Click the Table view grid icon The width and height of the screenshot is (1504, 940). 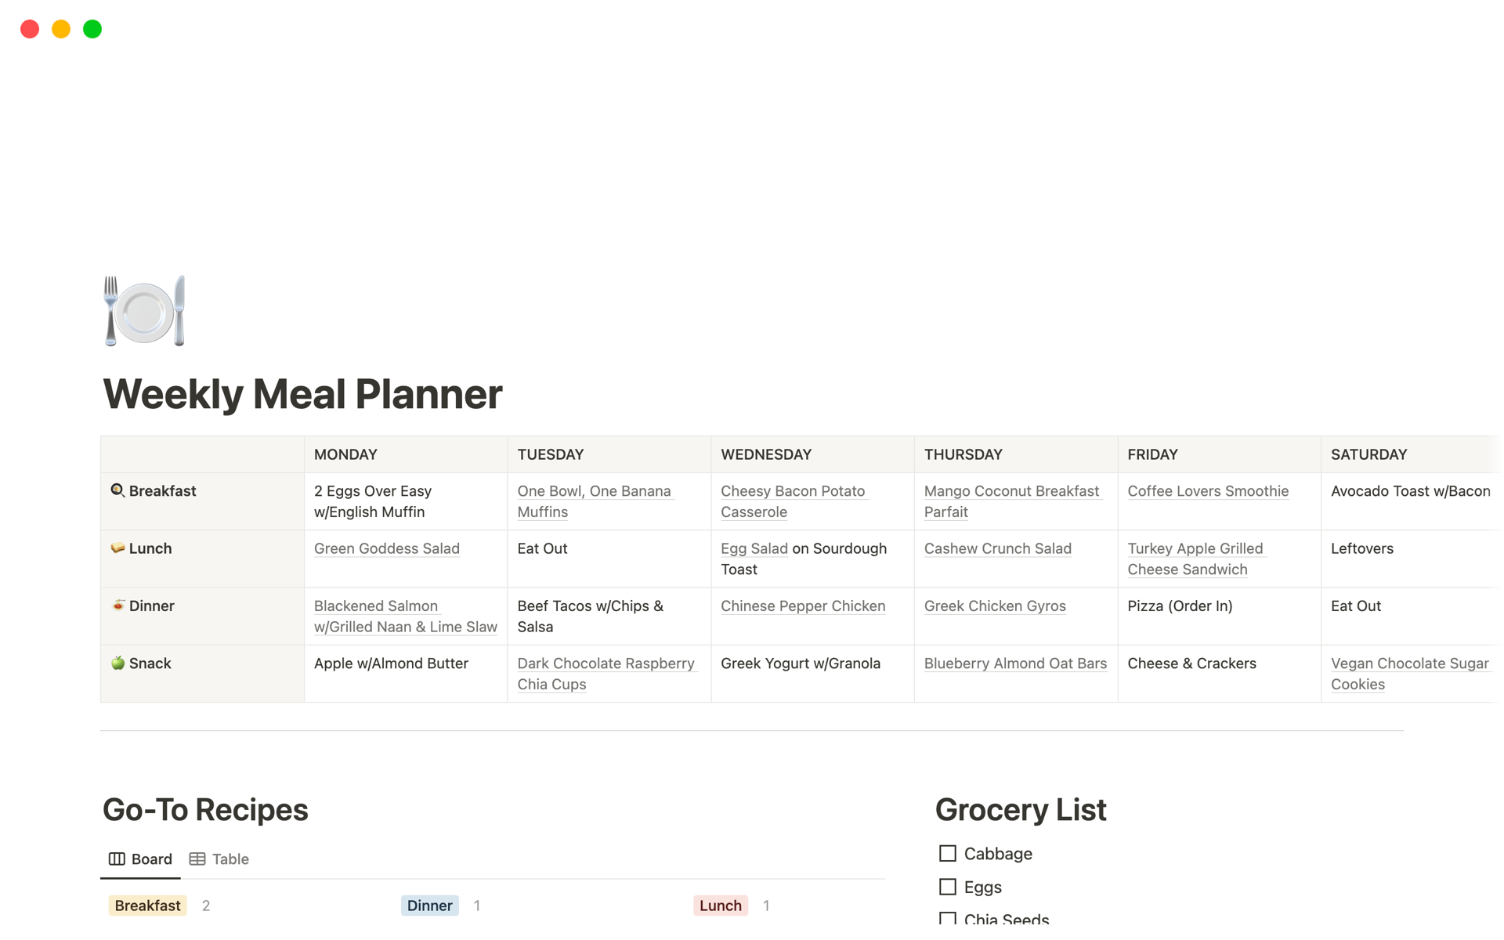tap(197, 859)
